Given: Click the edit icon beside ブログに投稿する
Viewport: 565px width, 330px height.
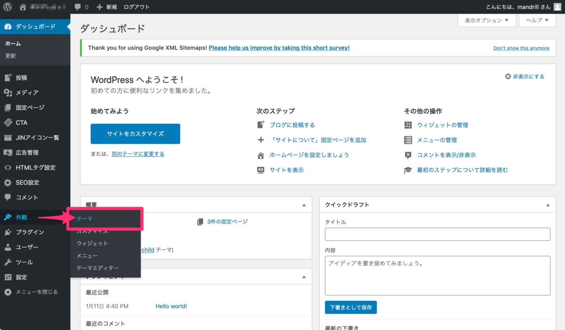Looking at the screenshot, I should (261, 125).
